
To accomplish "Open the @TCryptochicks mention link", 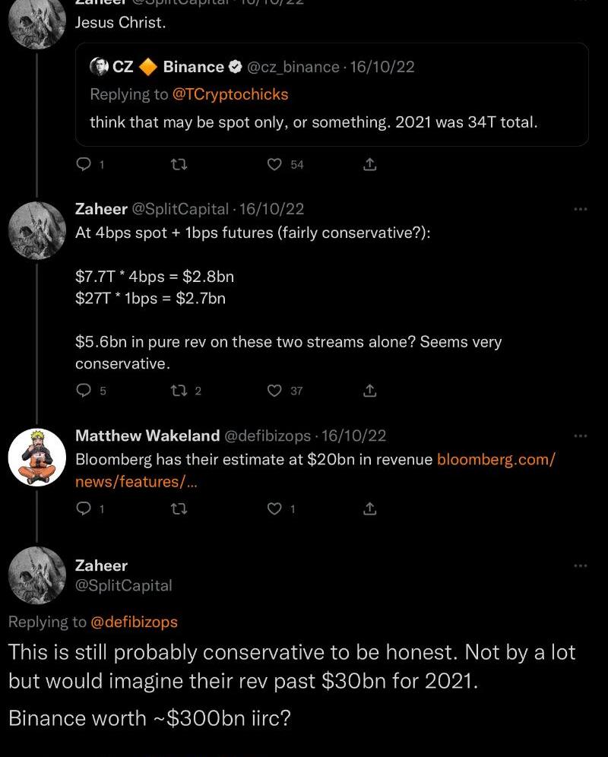I will pyautogui.click(x=230, y=95).
